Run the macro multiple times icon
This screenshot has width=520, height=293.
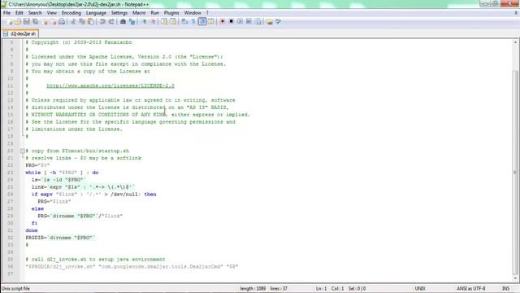249,22
